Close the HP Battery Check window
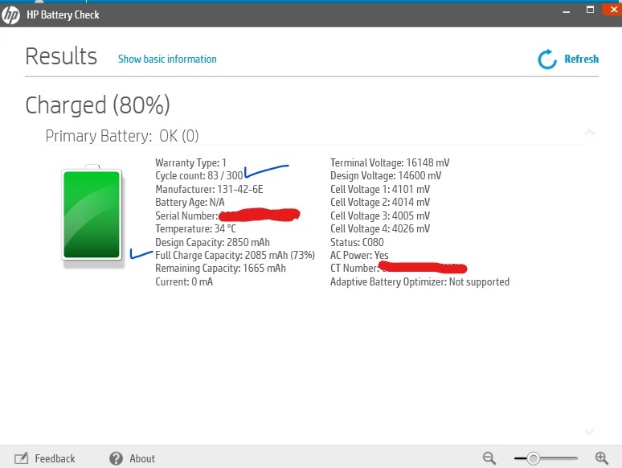 coord(613,9)
